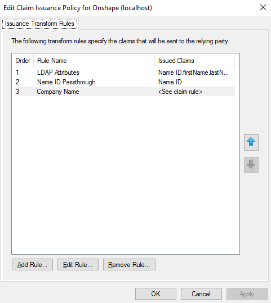Click empty area of the rules list

click(x=126, y=174)
